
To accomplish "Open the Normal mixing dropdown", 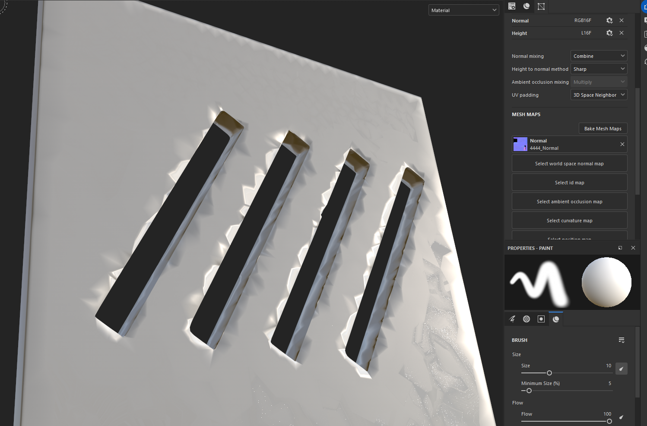I will click(x=599, y=56).
